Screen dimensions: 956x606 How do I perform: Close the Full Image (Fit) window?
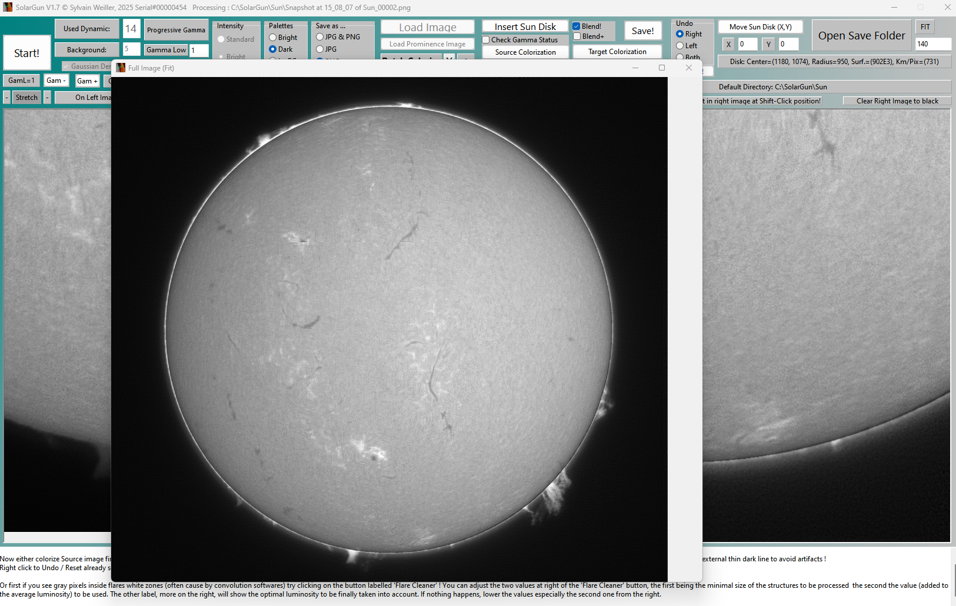point(689,68)
